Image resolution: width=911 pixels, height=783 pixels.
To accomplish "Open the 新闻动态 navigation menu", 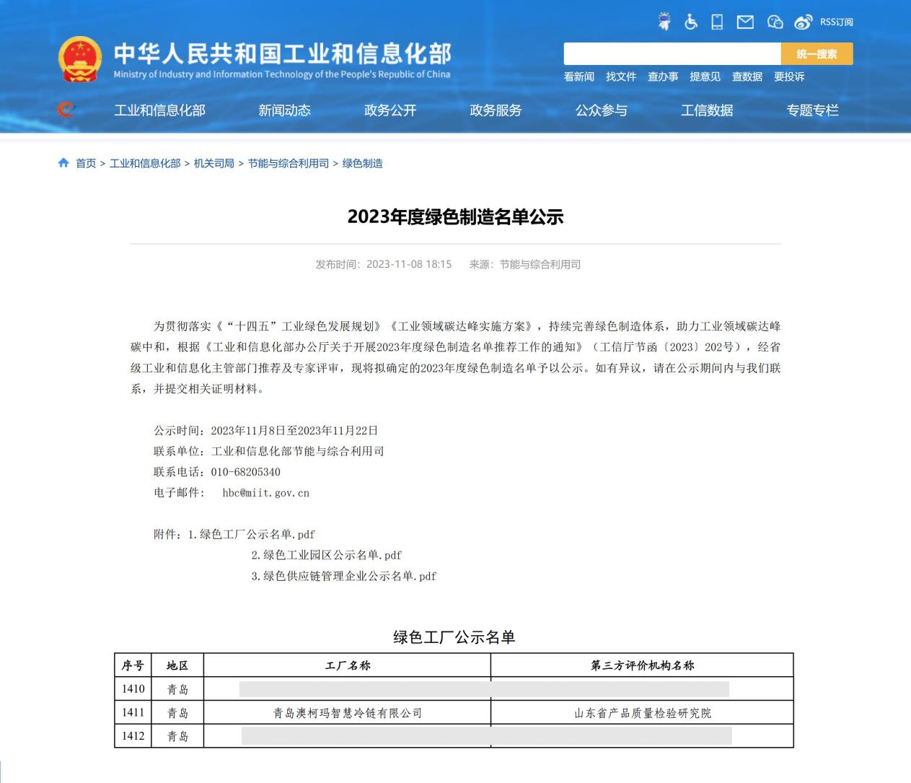I will pos(284,110).
